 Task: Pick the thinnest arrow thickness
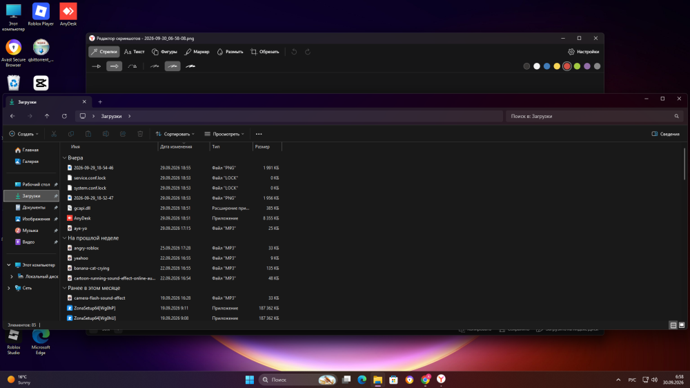155,66
